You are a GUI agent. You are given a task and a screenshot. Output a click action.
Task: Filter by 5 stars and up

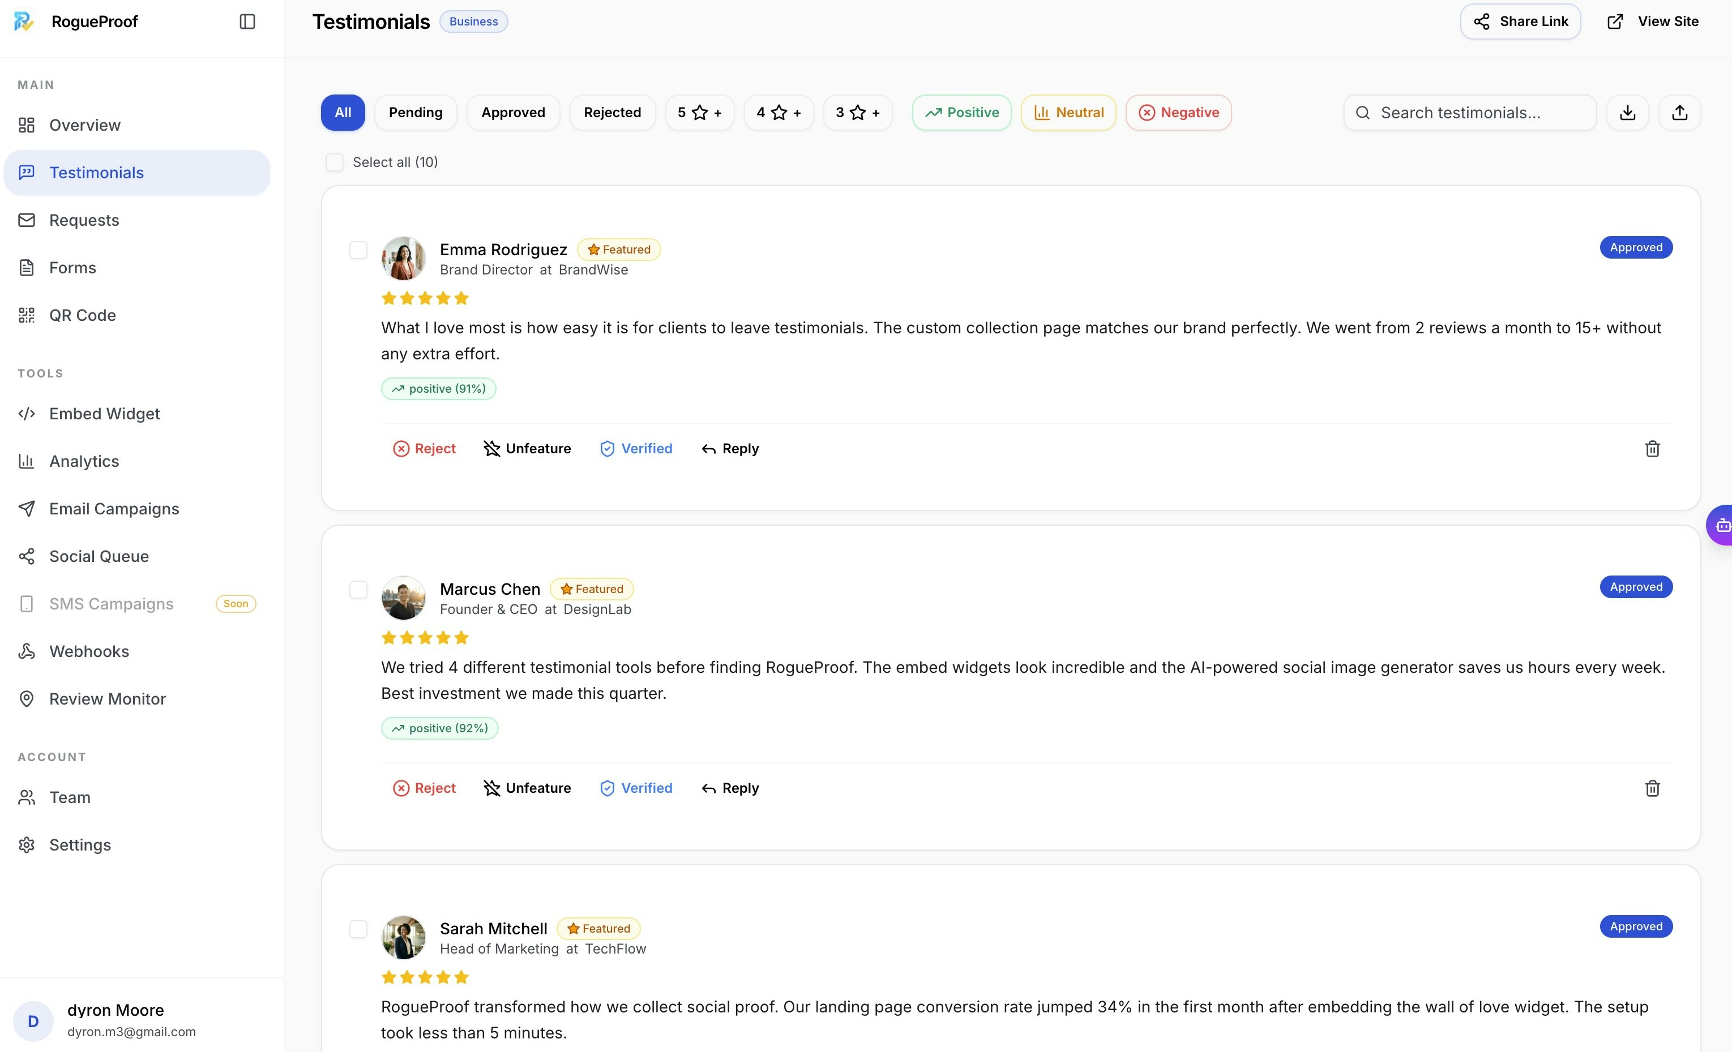coord(699,113)
